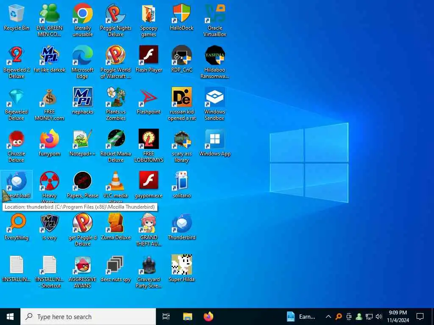Open Super Hilda shortcut
The height and width of the screenshot is (325, 434).
(x=181, y=269)
